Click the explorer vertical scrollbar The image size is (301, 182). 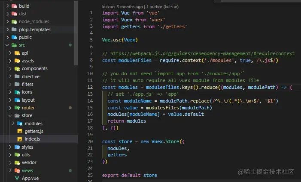[76, 32]
